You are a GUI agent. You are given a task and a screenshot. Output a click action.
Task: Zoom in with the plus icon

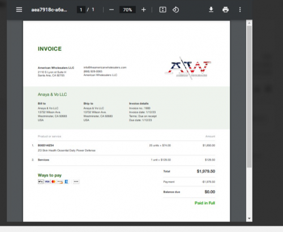coord(144,10)
